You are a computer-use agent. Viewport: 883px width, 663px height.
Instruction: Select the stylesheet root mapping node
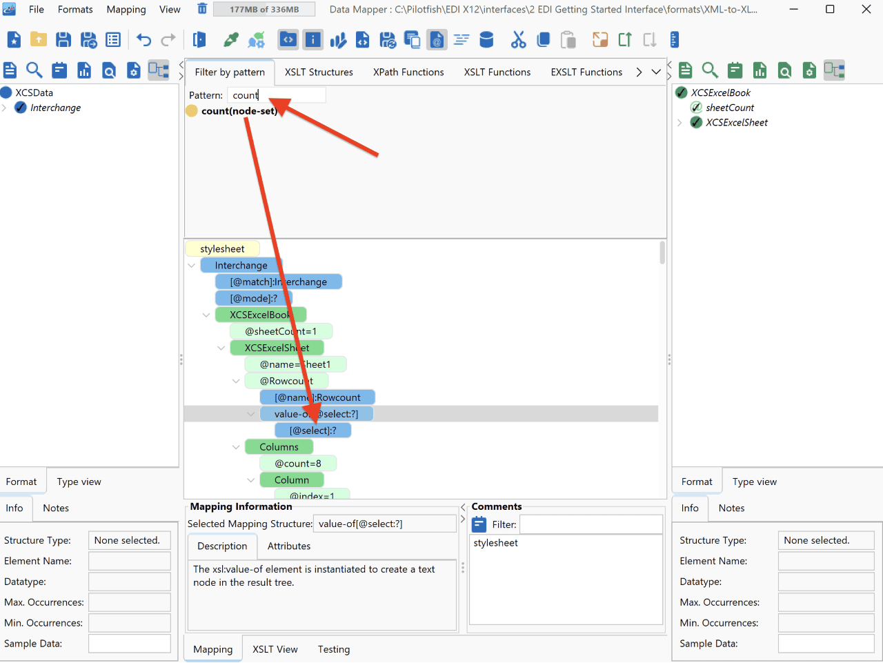(222, 249)
